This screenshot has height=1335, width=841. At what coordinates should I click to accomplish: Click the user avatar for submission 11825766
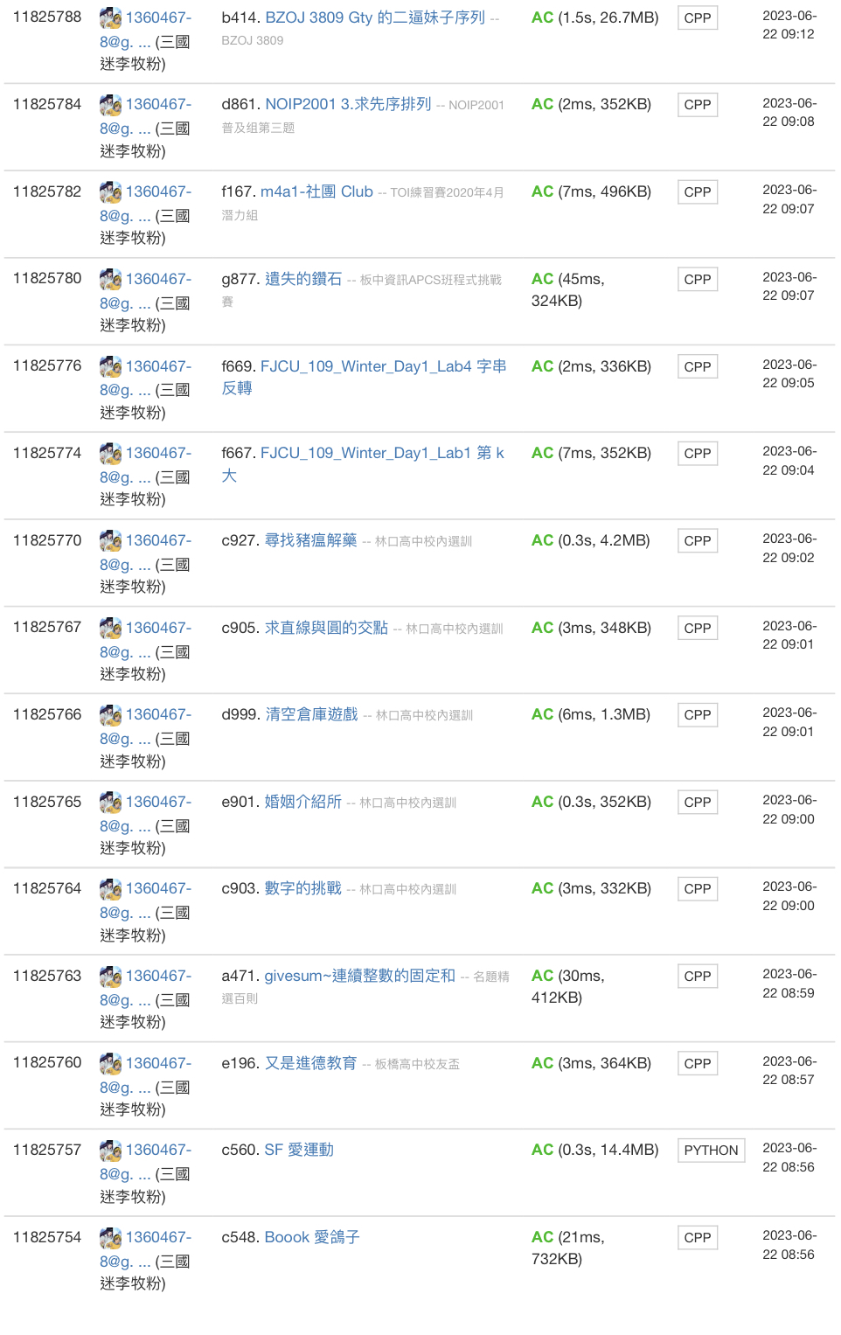tap(110, 715)
